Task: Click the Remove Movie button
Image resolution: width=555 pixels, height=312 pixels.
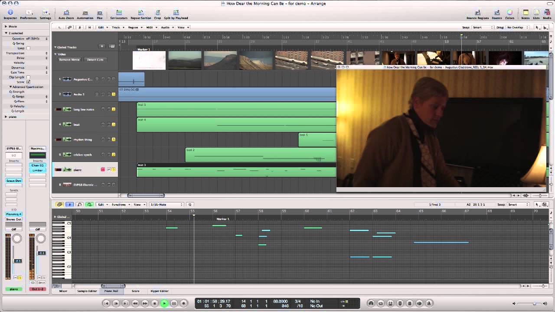Action: click(69, 59)
